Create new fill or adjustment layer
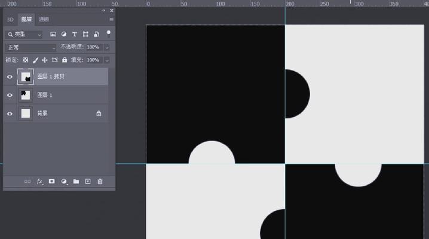The image size is (429, 239). 64,182
